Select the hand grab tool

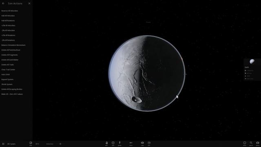pos(106,143)
